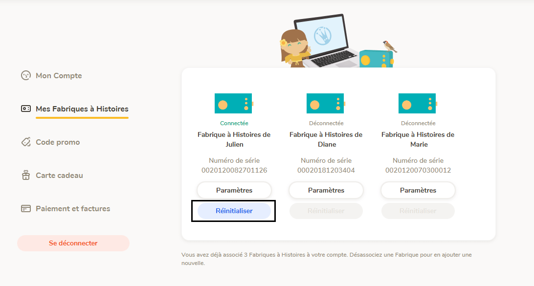
Task: Click the Se déconnecter button
Action: [x=73, y=243]
